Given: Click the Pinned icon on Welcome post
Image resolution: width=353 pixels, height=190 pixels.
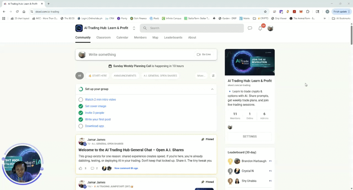Looking at the screenshot, I should tap(203, 139).
